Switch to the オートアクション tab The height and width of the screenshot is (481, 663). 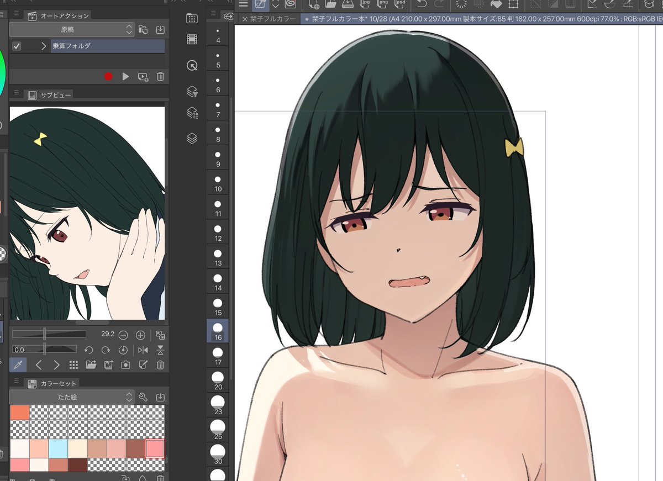point(59,15)
